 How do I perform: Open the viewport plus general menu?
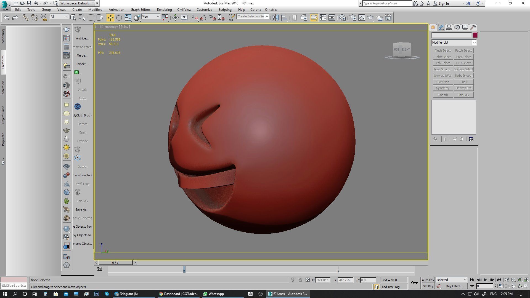[x=98, y=27]
